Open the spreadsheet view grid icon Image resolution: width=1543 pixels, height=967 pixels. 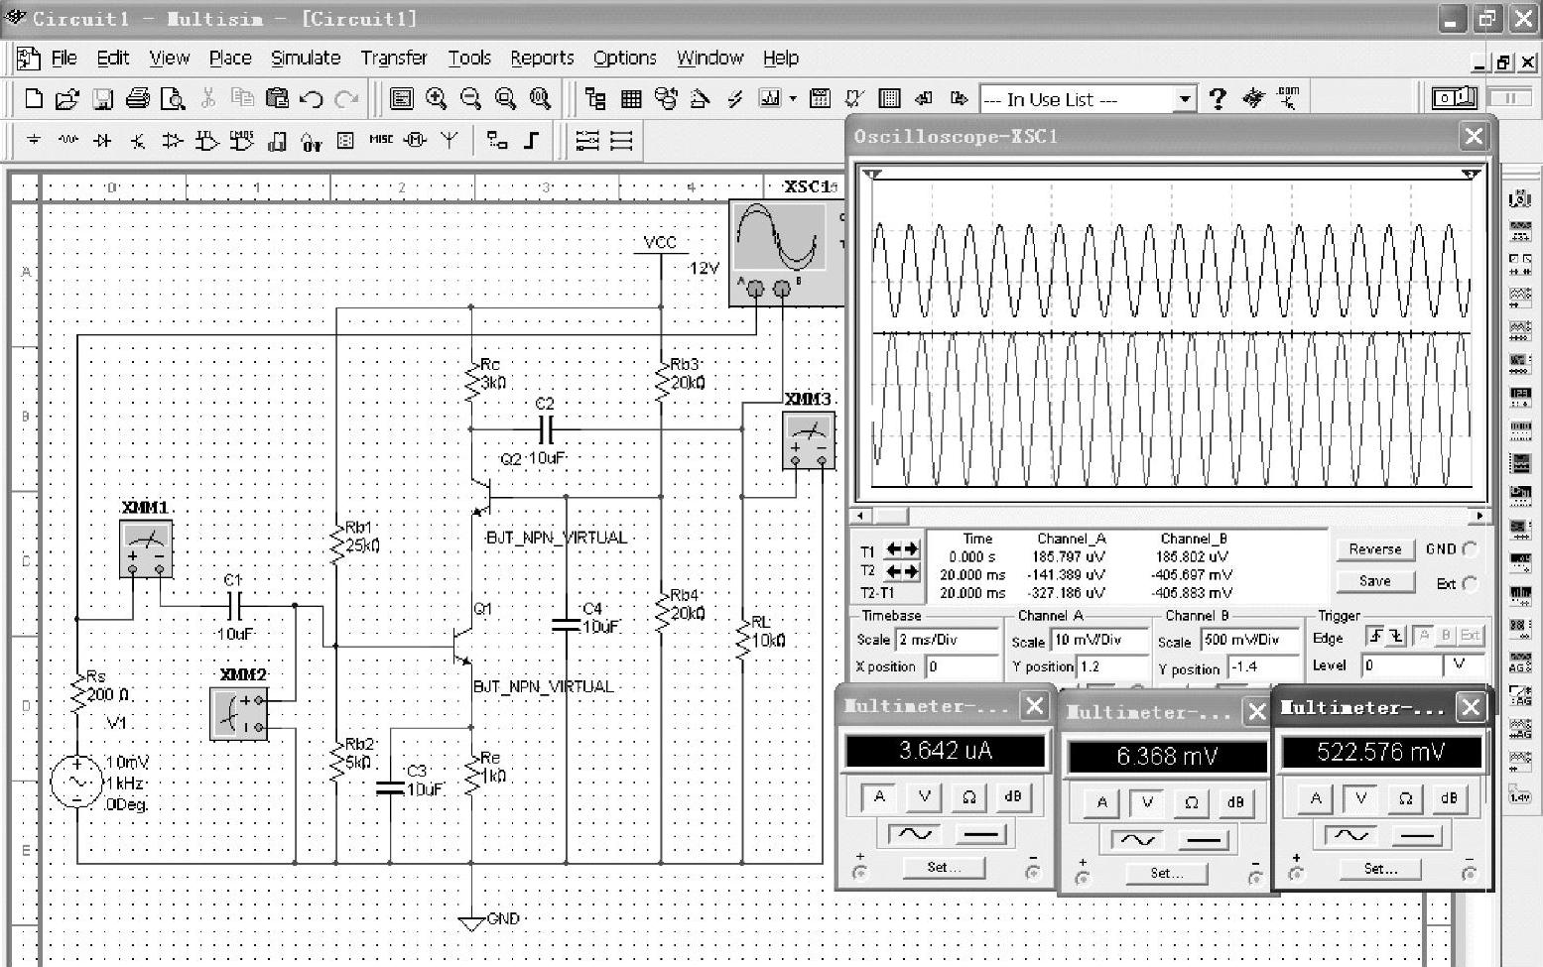(631, 98)
